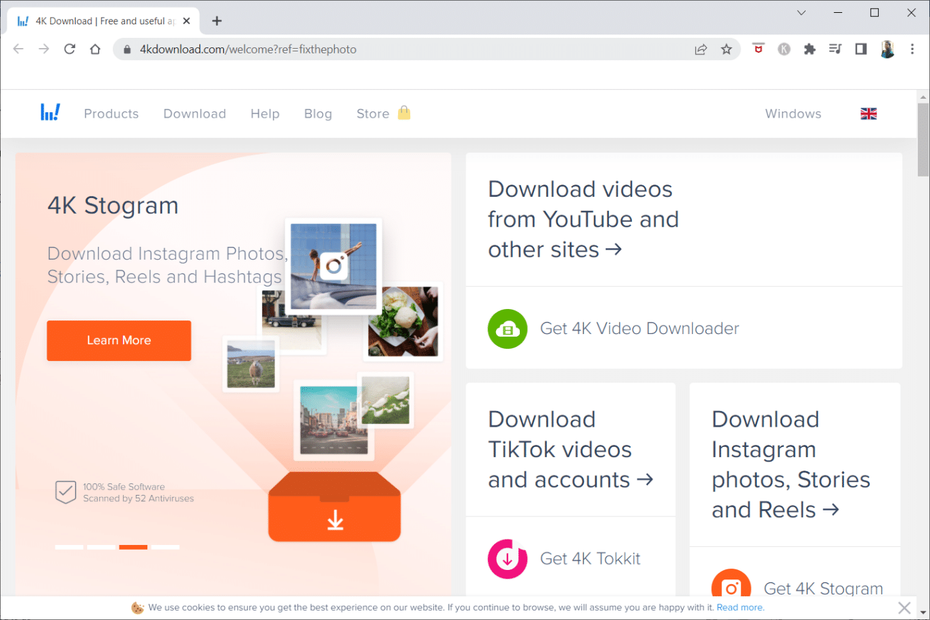This screenshot has height=620, width=930.
Task: Click the browser address bar URL
Action: tap(248, 49)
